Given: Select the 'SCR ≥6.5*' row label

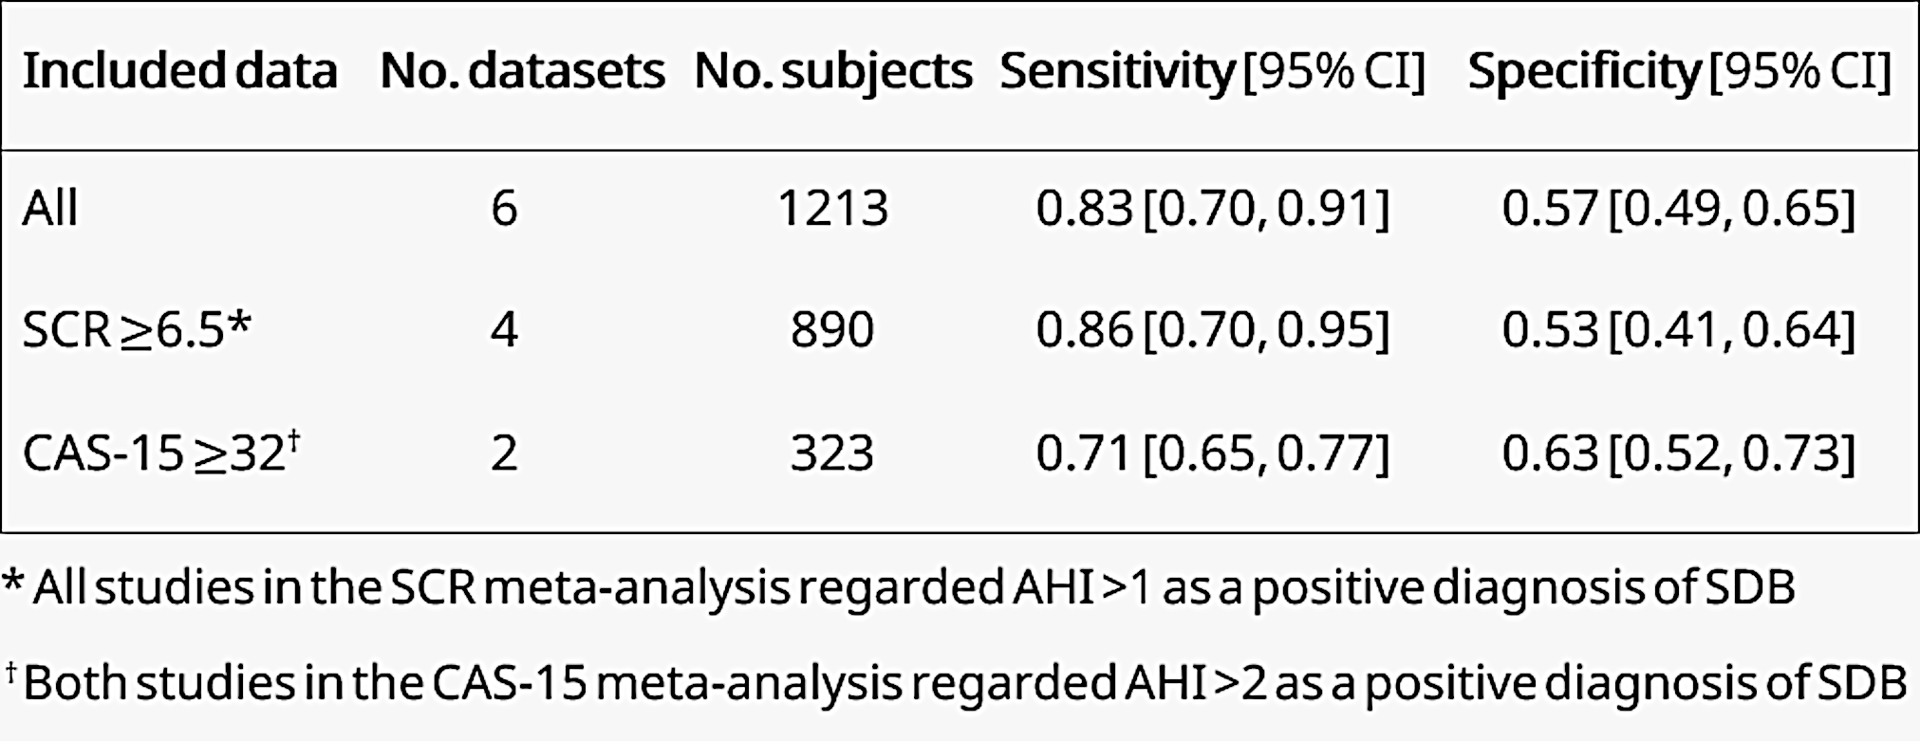Looking at the screenshot, I should (136, 330).
